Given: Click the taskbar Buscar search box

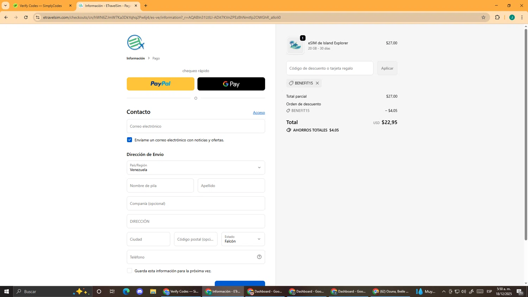Looking at the screenshot, I should pos(53,291).
